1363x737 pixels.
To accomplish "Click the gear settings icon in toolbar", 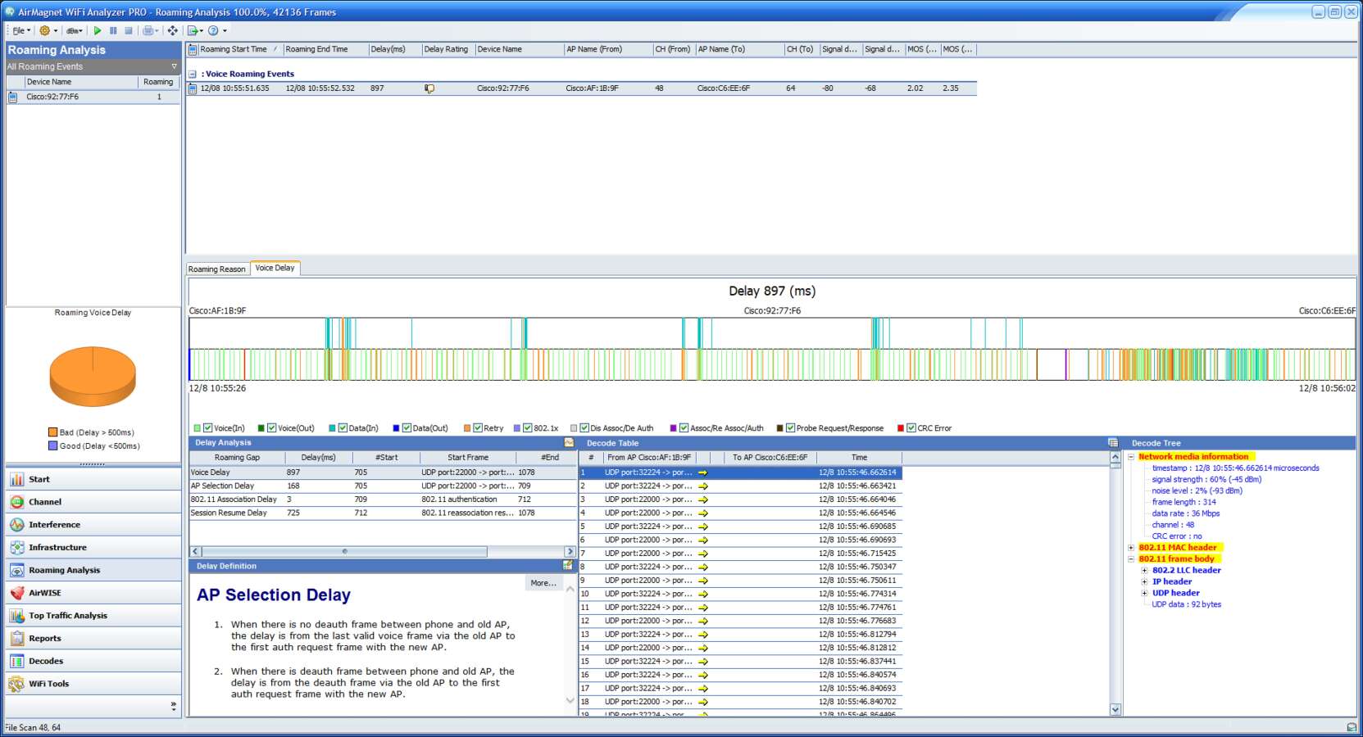I will [x=44, y=30].
